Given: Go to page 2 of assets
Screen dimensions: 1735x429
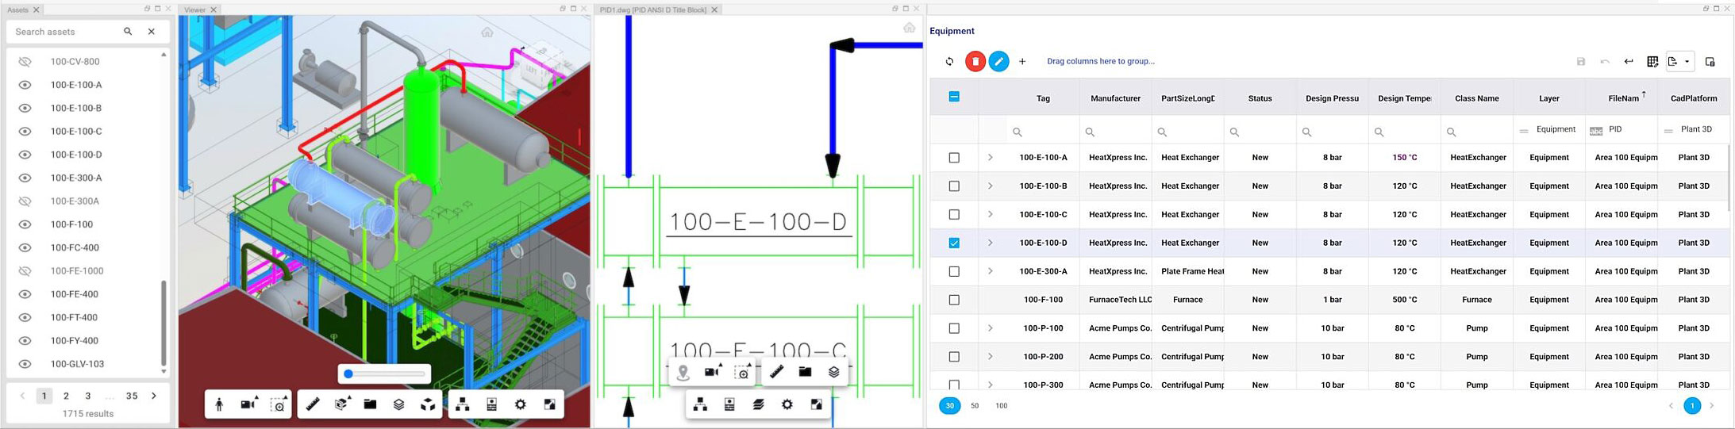Looking at the screenshot, I should point(67,396).
